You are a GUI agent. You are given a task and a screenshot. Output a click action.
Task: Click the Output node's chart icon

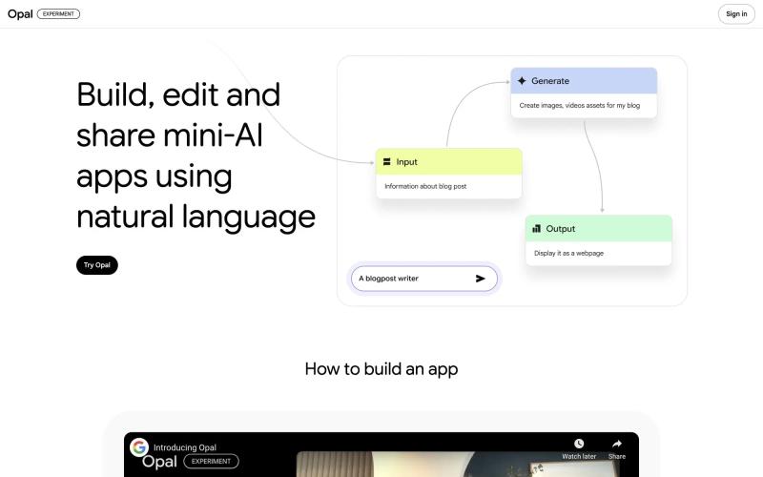(536, 228)
